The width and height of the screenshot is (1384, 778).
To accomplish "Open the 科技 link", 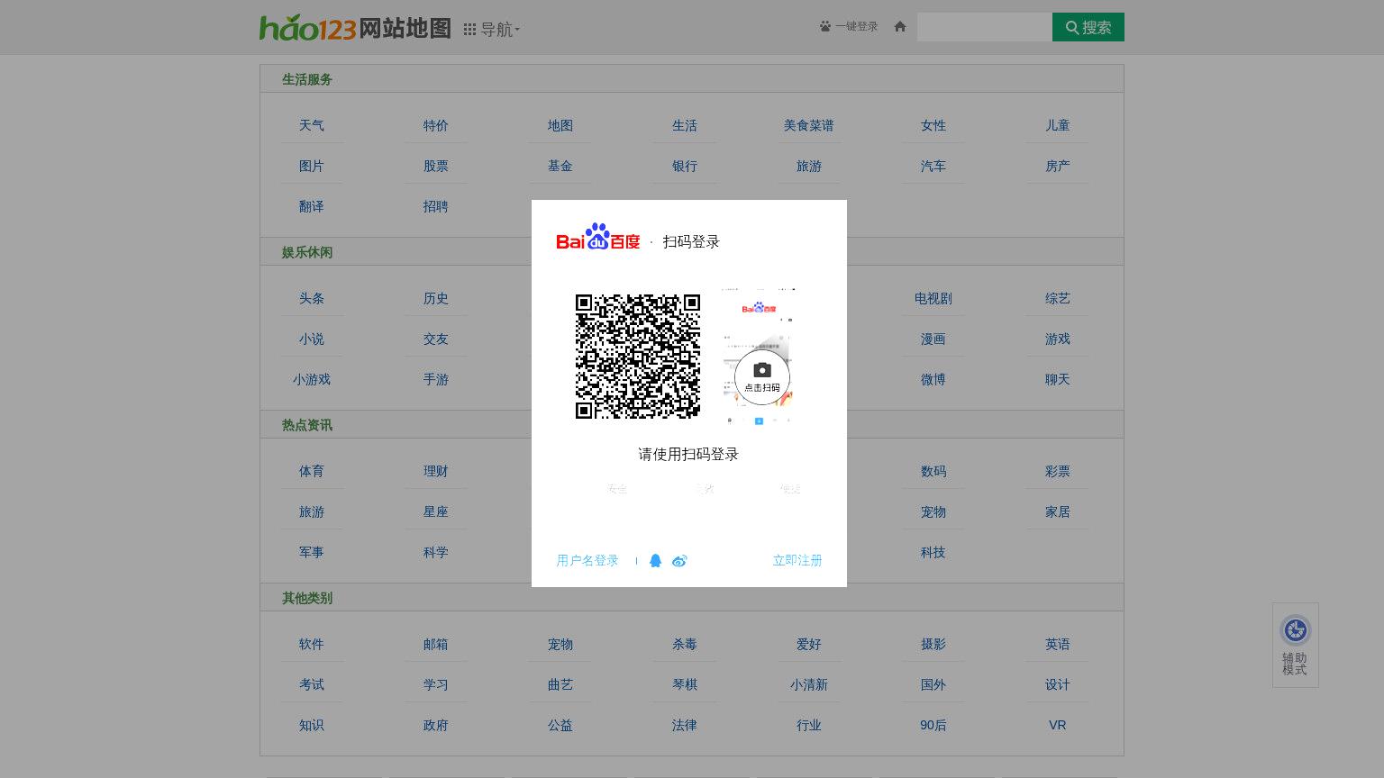I will [x=933, y=552].
